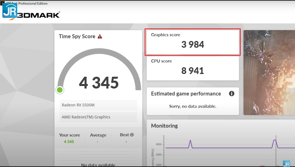Viewport: 295px width, 167px height.
Task: Click the large 4 345 score value
Action: pos(99,83)
